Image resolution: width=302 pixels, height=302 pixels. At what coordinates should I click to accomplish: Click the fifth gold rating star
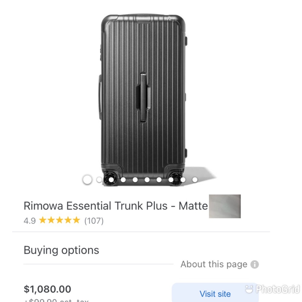tap(76, 220)
